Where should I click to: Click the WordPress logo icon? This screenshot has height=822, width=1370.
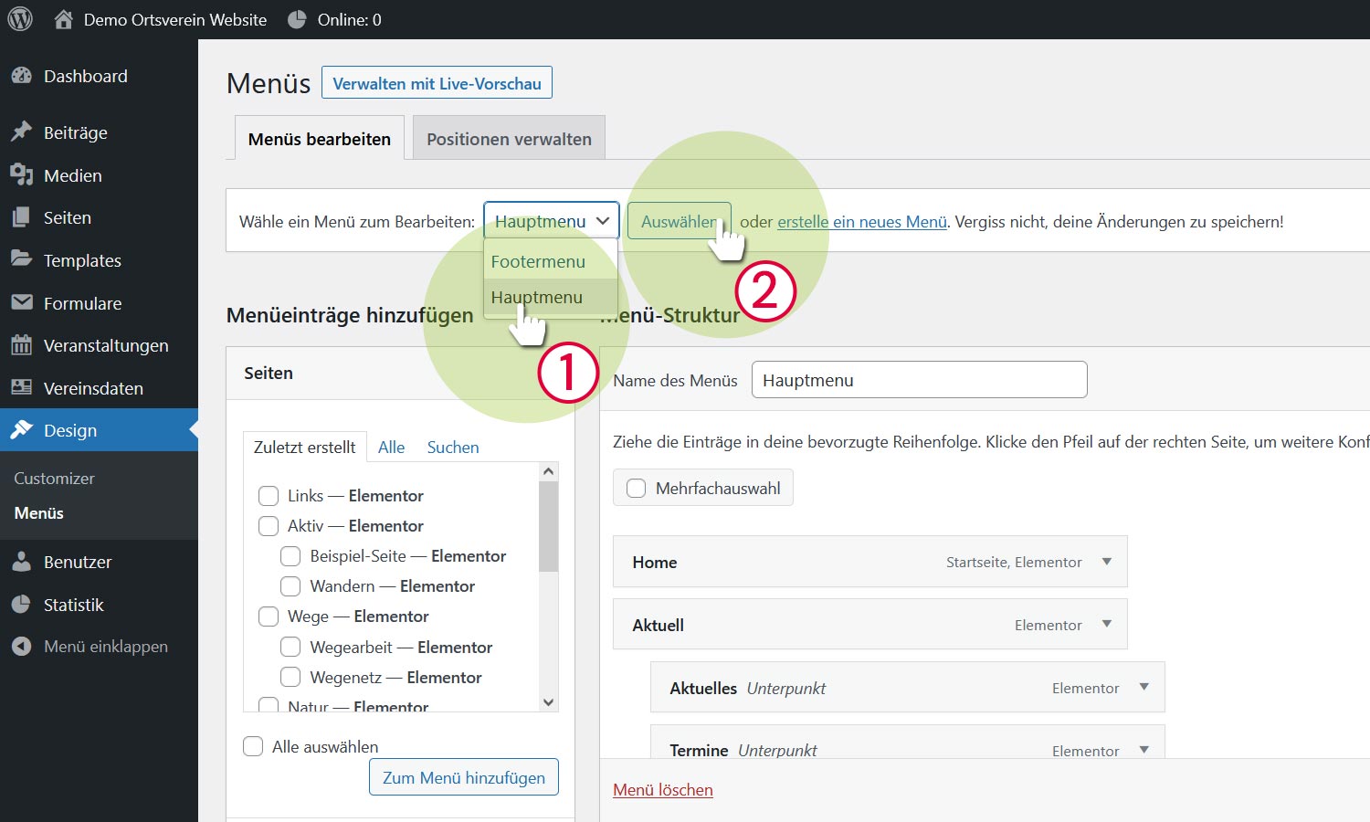coord(20,19)
